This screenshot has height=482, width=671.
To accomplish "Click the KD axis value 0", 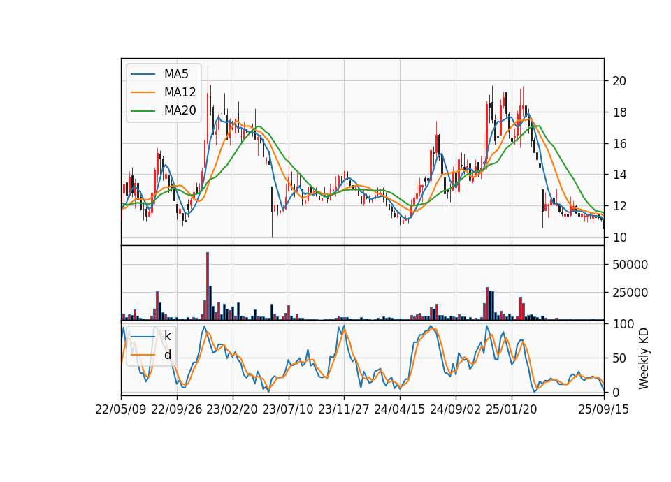I will coord(616,392).
